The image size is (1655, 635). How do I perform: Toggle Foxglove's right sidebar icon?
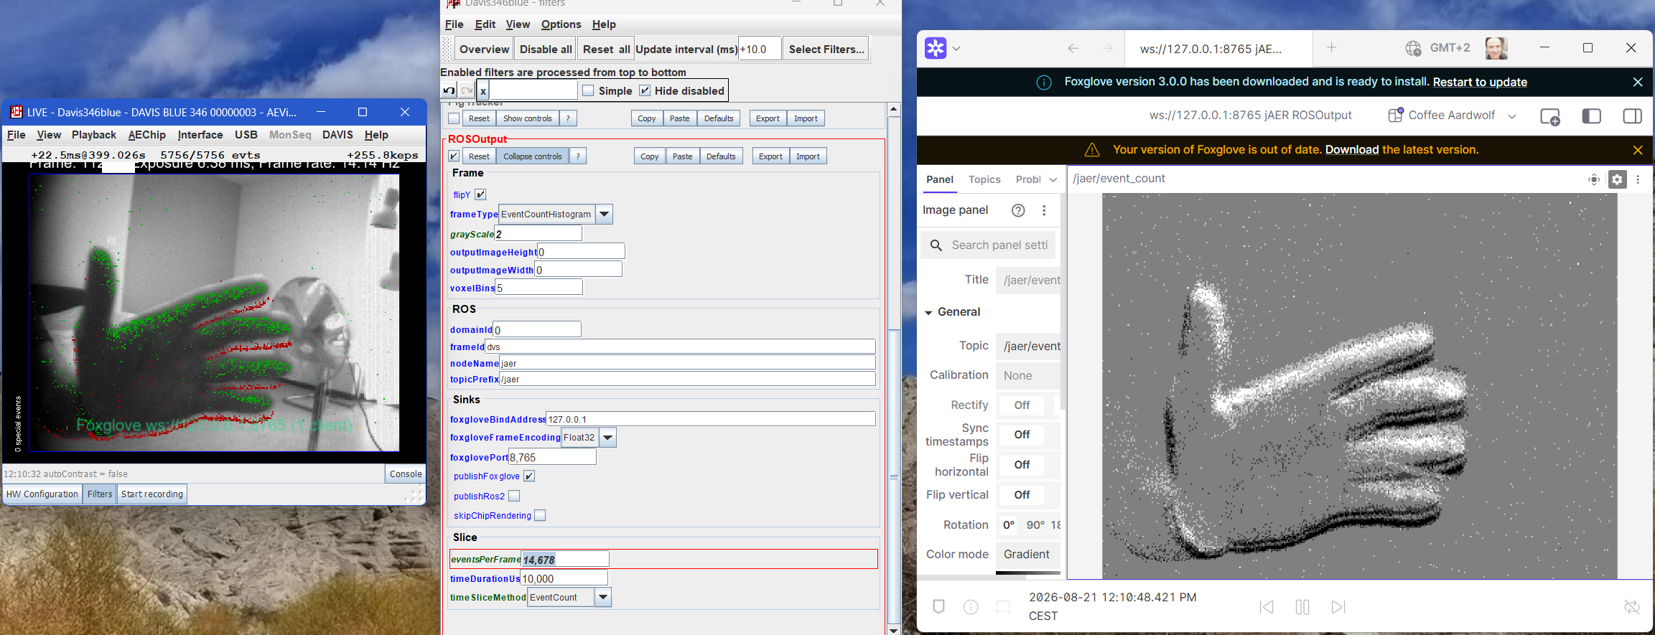click(1632, 116)
